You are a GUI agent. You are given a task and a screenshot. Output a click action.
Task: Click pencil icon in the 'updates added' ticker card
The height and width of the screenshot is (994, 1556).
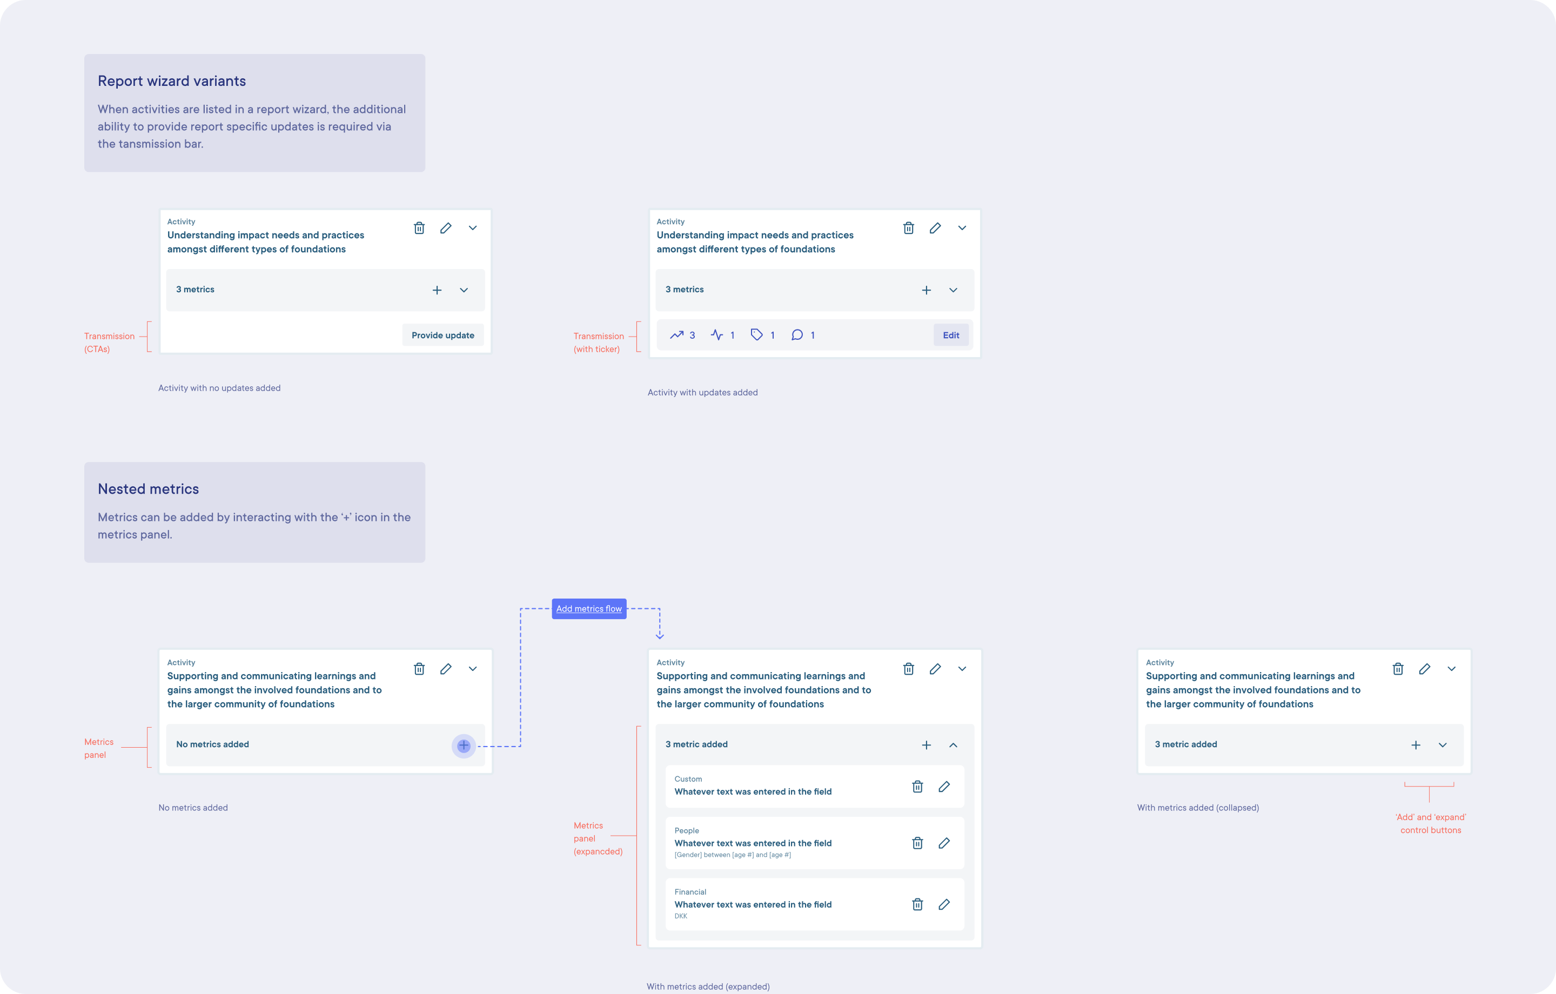tap(935, 228)
